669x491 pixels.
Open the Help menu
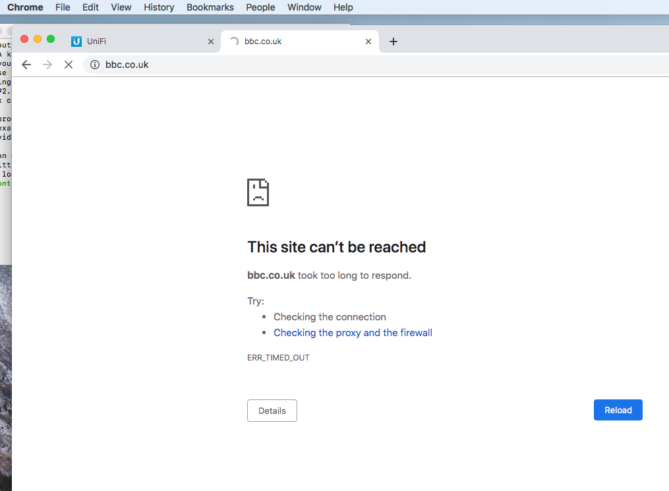coord(343,7)
